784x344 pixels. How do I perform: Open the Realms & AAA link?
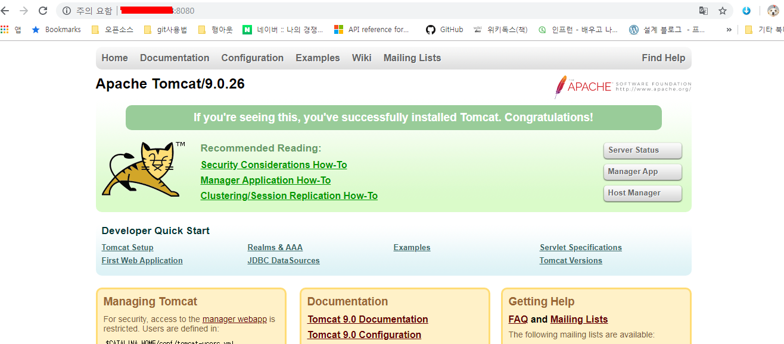(x=275, y=247)
